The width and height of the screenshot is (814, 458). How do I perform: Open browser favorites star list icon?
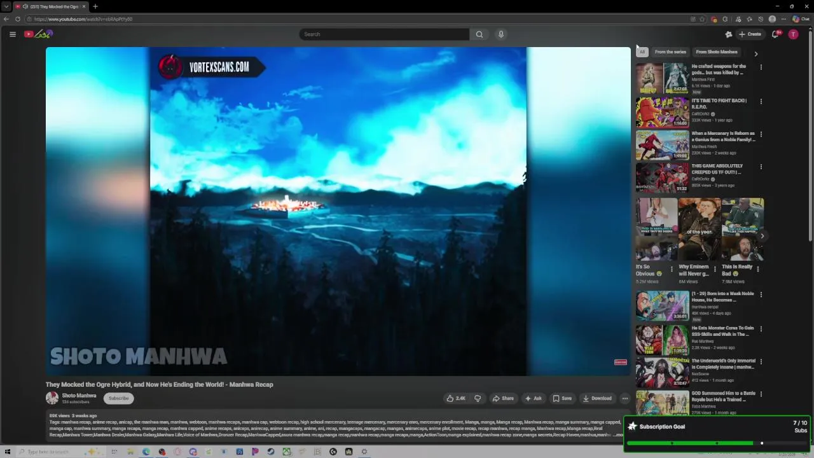tap(749, 19)
